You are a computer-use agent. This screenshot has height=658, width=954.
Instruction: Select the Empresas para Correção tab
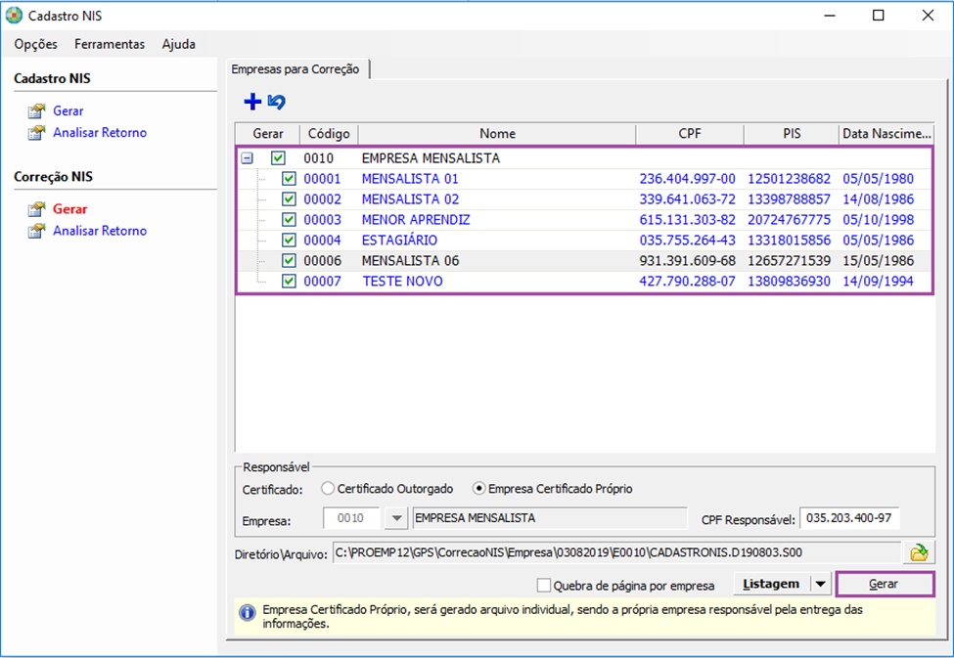point(295,69)
